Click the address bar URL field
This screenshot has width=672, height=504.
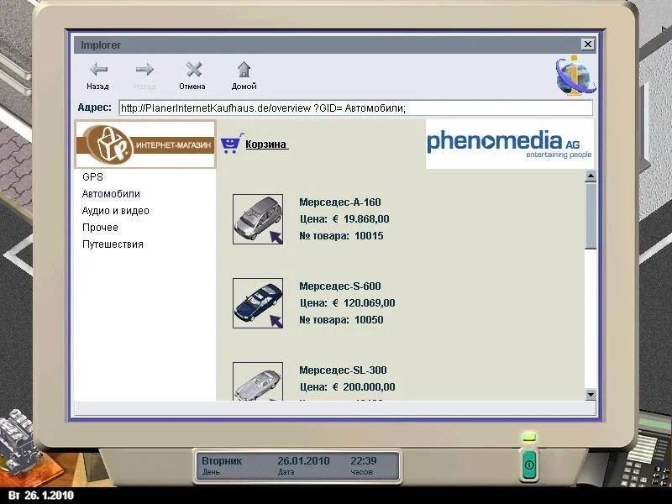pyautogui.click(x=354, y=108)
